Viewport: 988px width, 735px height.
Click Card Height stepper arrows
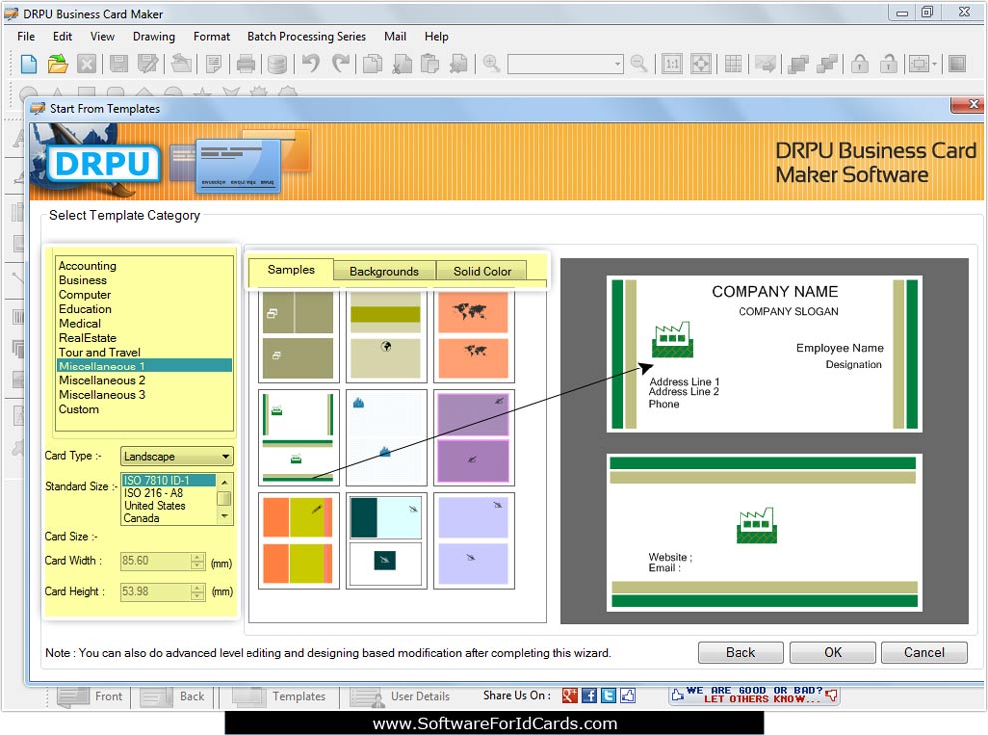tap(198, 592)
